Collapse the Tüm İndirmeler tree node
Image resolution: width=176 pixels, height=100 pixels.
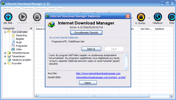pos(5,32)
